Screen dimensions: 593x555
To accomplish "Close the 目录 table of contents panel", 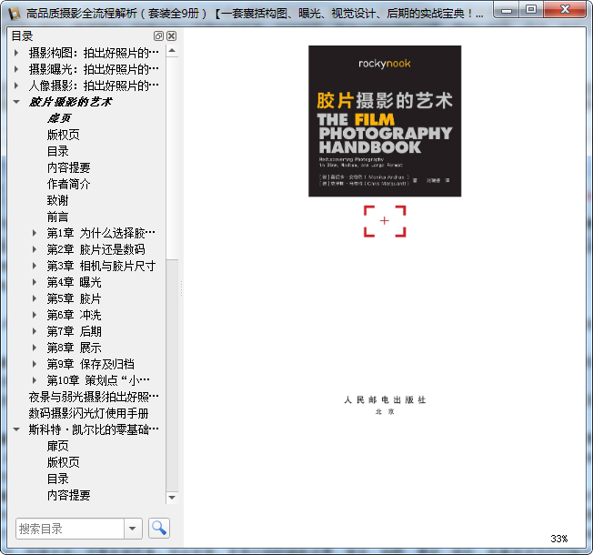I will point(171,36).
